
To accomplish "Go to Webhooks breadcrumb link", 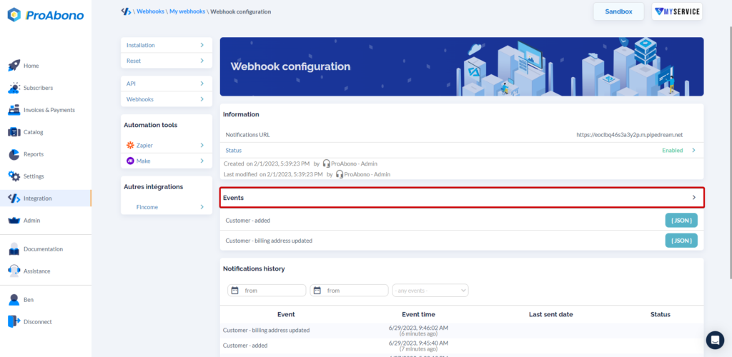I will [150, 11].
